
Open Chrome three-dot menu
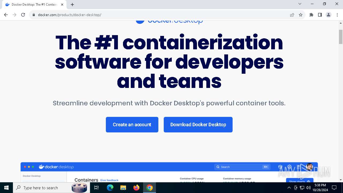tap(337, 15)
